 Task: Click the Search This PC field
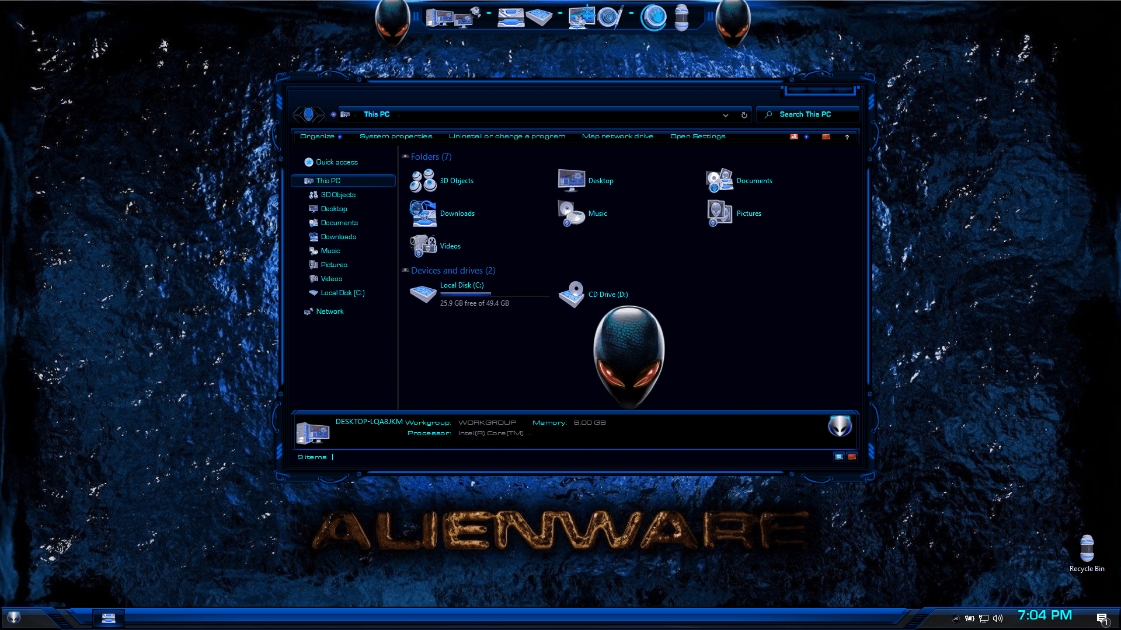click(x=808, y=114)
